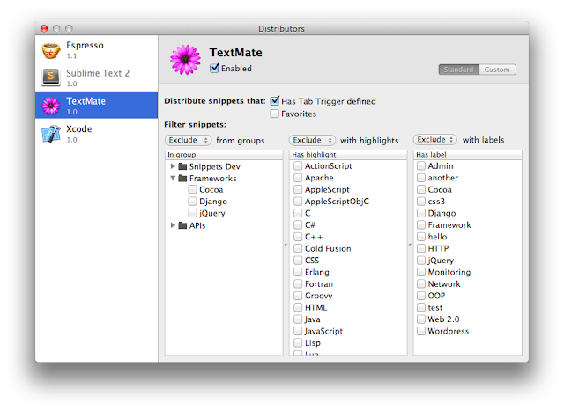564x411 pixels.
Task: Check the CSS highlight checkbox
Action: click(298, 261)
